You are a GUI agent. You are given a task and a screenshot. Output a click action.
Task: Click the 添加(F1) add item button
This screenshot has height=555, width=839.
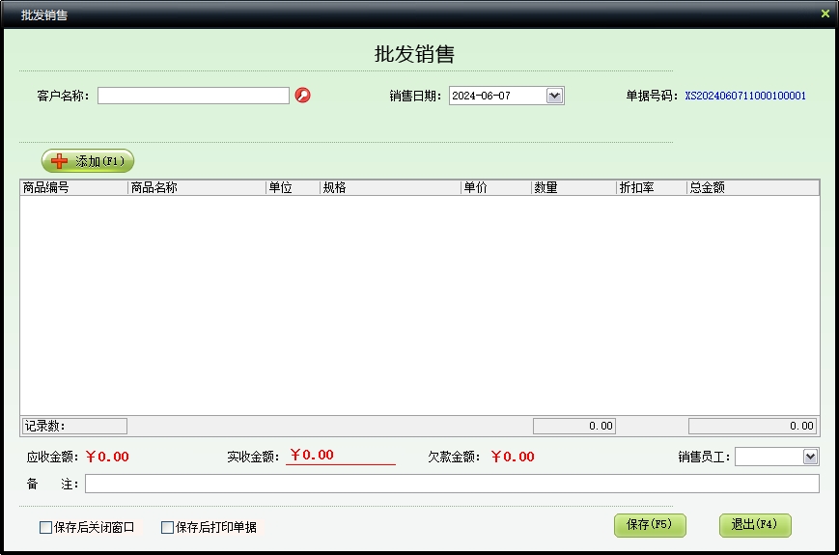tap(88, 161)
